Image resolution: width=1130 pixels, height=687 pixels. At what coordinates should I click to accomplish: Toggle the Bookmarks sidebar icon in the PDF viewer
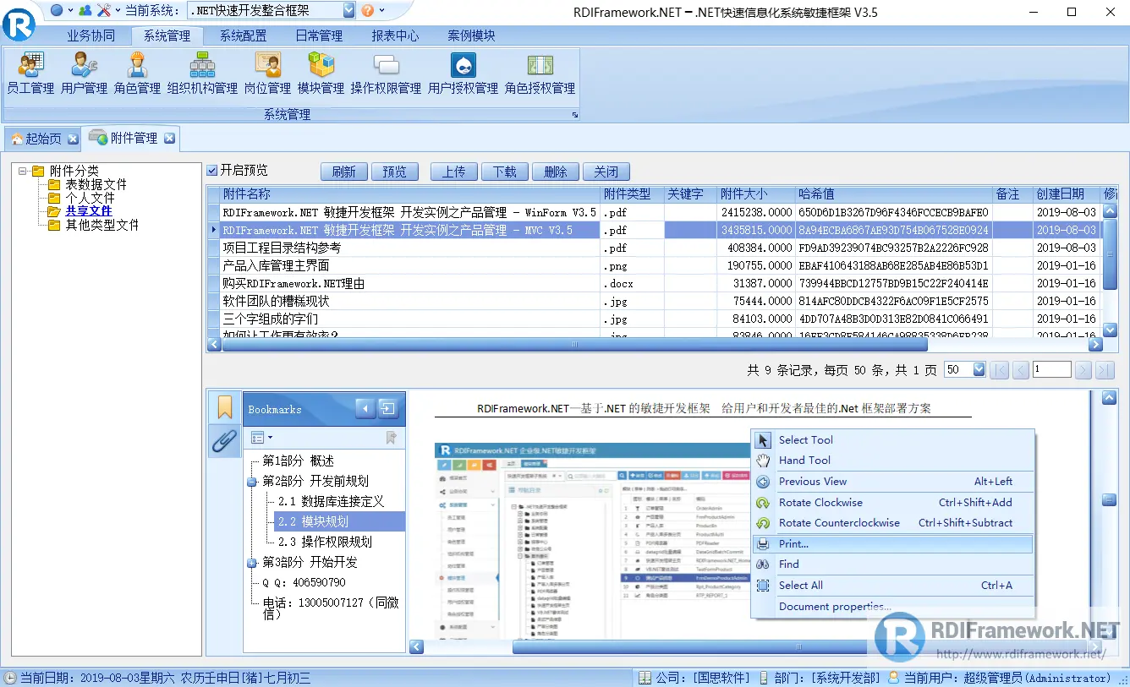[x=223, y=407]
